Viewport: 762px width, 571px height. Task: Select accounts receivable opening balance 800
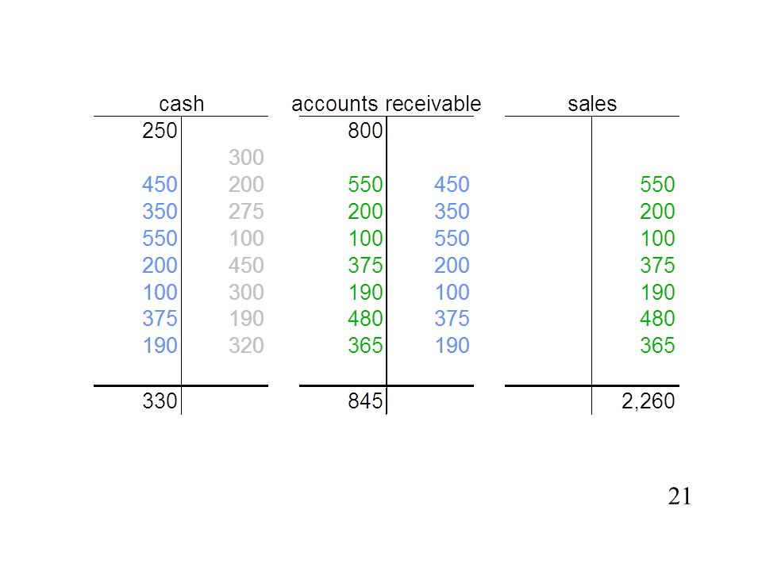[365, 131]
